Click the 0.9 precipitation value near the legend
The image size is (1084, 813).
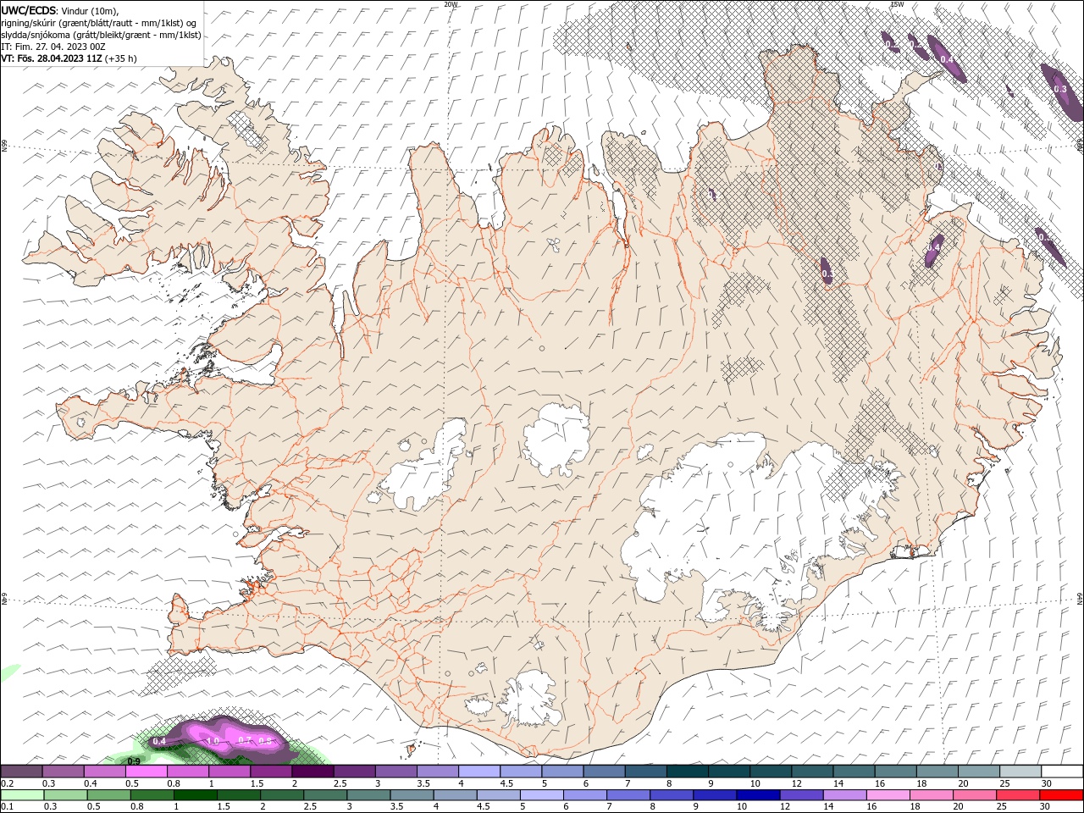(134, 761)
